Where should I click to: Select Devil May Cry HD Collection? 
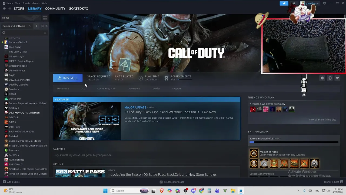point(24,113)
